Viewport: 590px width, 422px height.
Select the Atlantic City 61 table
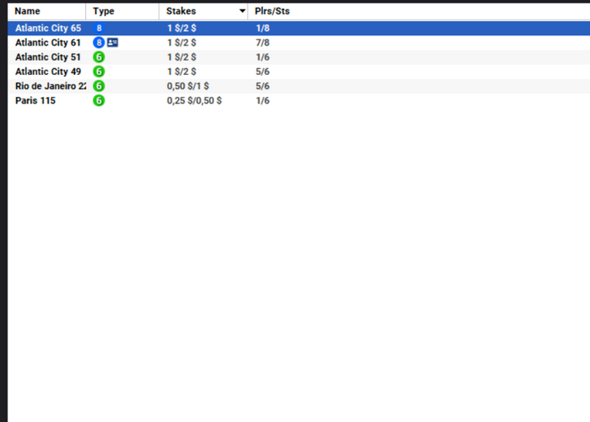(x=298, y=42)
